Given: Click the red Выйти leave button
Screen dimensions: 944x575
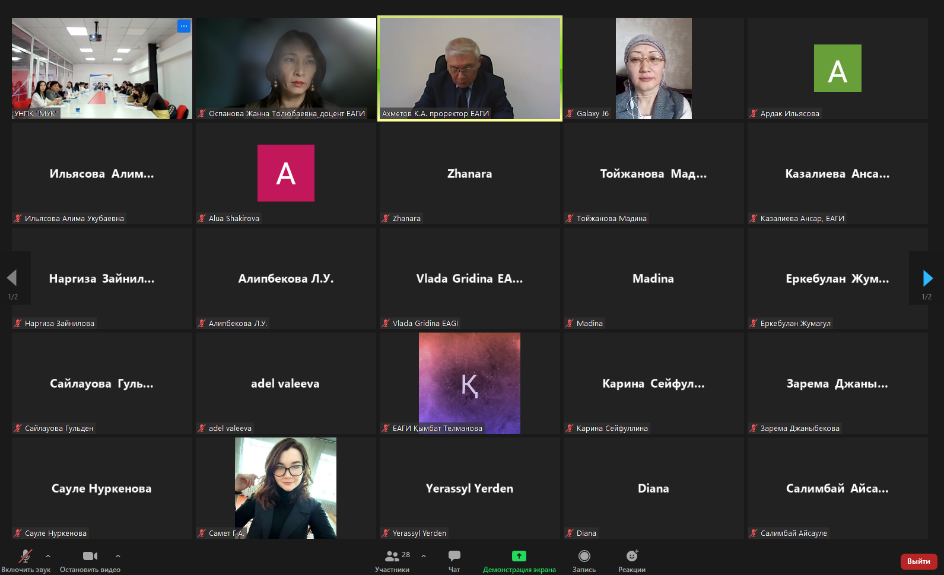Looking at the screenshot, I should click(918, 561).
